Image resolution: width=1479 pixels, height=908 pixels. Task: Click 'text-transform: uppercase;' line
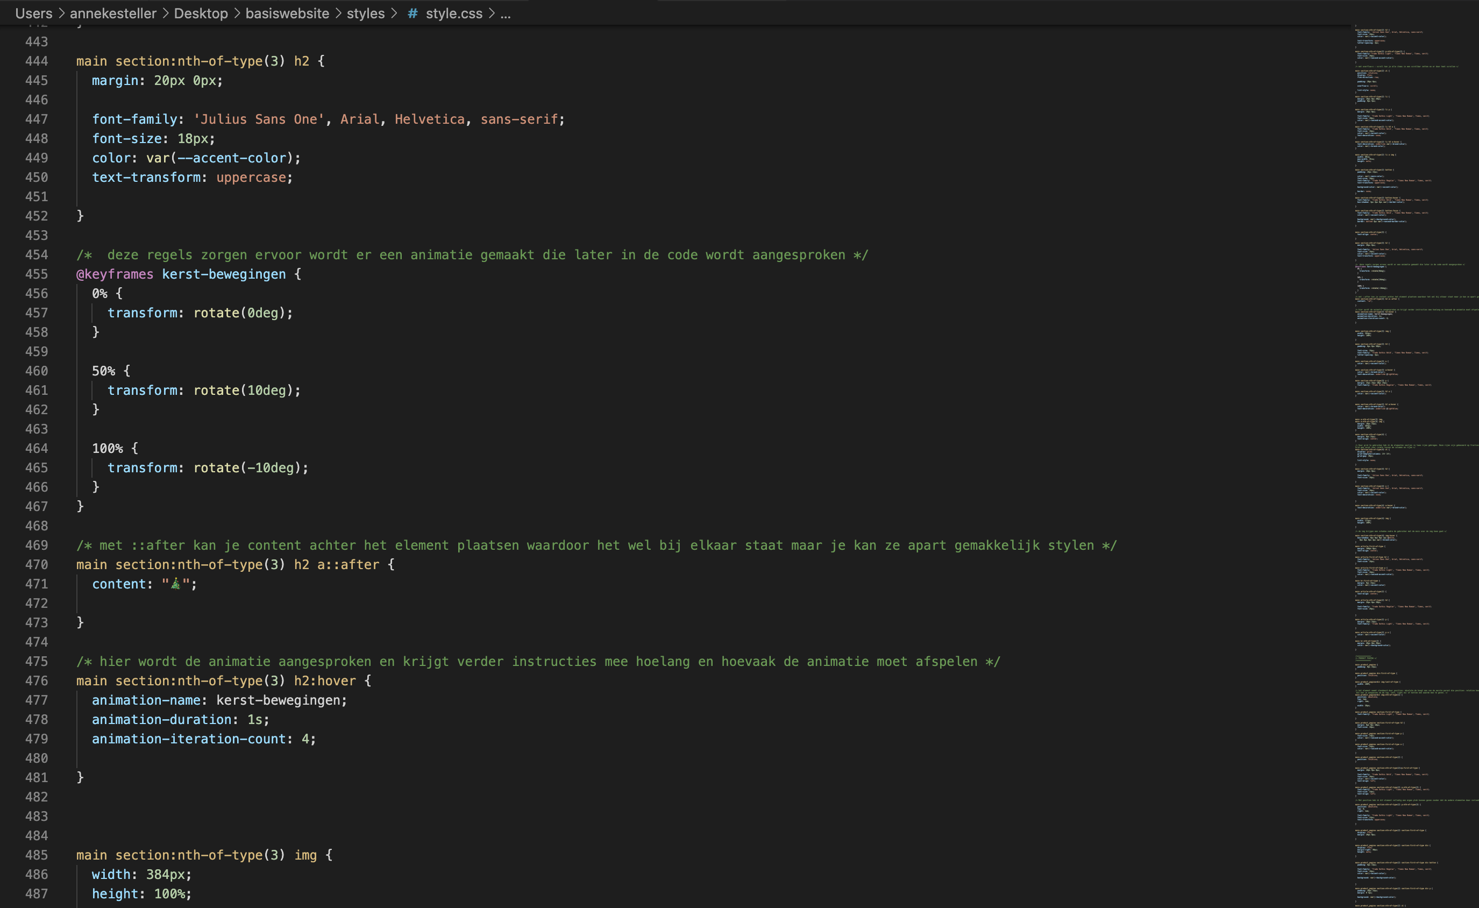click(x=192, y=178)
